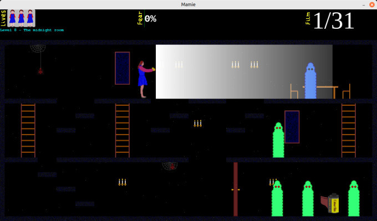Click the bottom-floor candelabra left of the red door
The image size is (377, 221).
(122, 182)
